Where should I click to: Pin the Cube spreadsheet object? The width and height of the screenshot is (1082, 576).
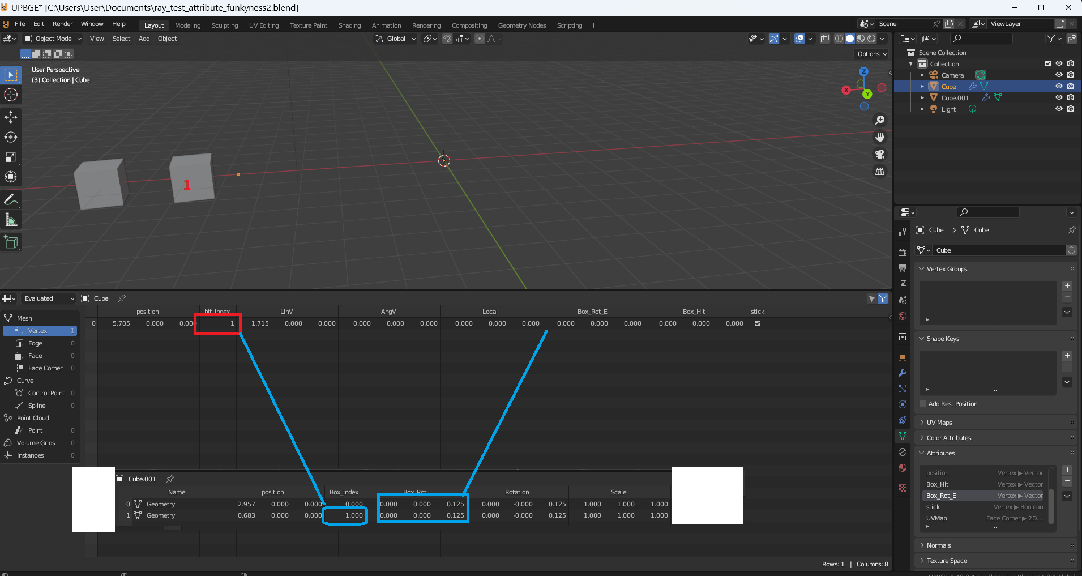pyautogui.click(x=122, y=298)
